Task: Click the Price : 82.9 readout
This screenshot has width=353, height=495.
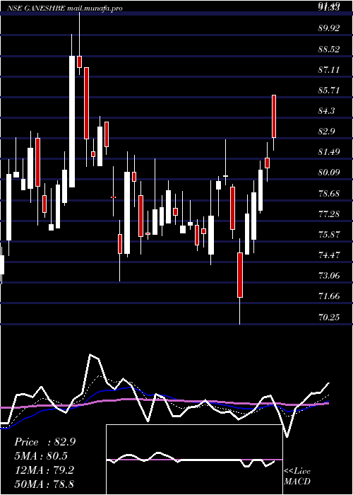Action: [x=44, y=442]
